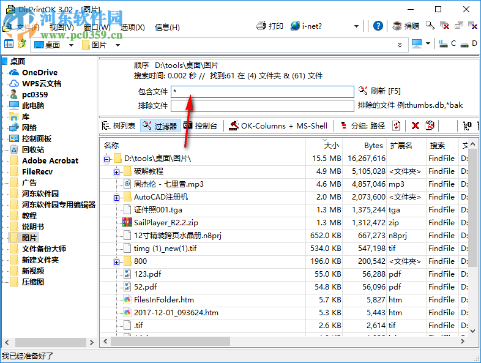The width and height of the screenshot is (481, 363).
Task: Click the 包含文件 include filter input field
Action: pyautogui.click(x=263, y=91)
